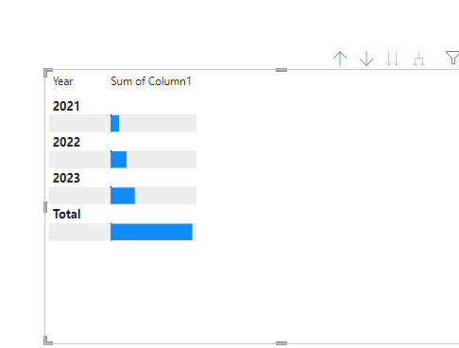459x348 pixels.
Task: Click the 2023 blue data bar
Action: (123, 196)
